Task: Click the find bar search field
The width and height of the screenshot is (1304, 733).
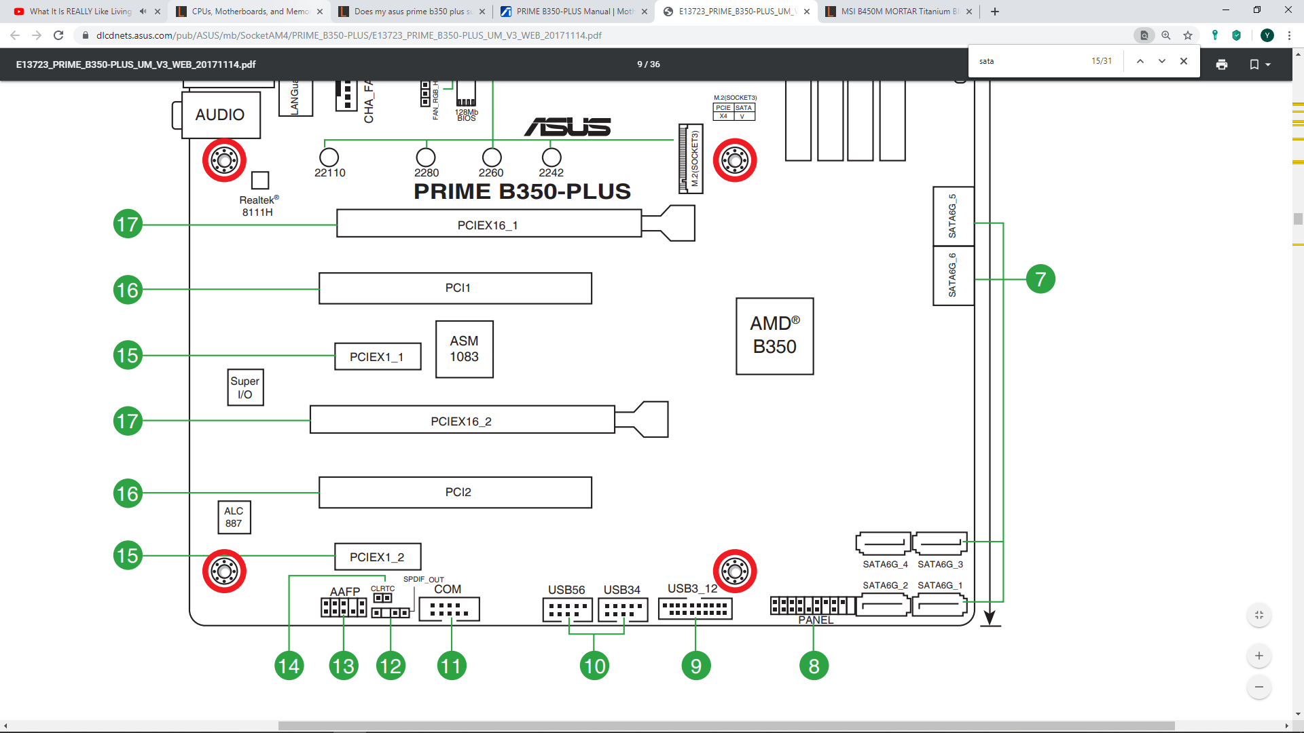Action: (1029, 61)
